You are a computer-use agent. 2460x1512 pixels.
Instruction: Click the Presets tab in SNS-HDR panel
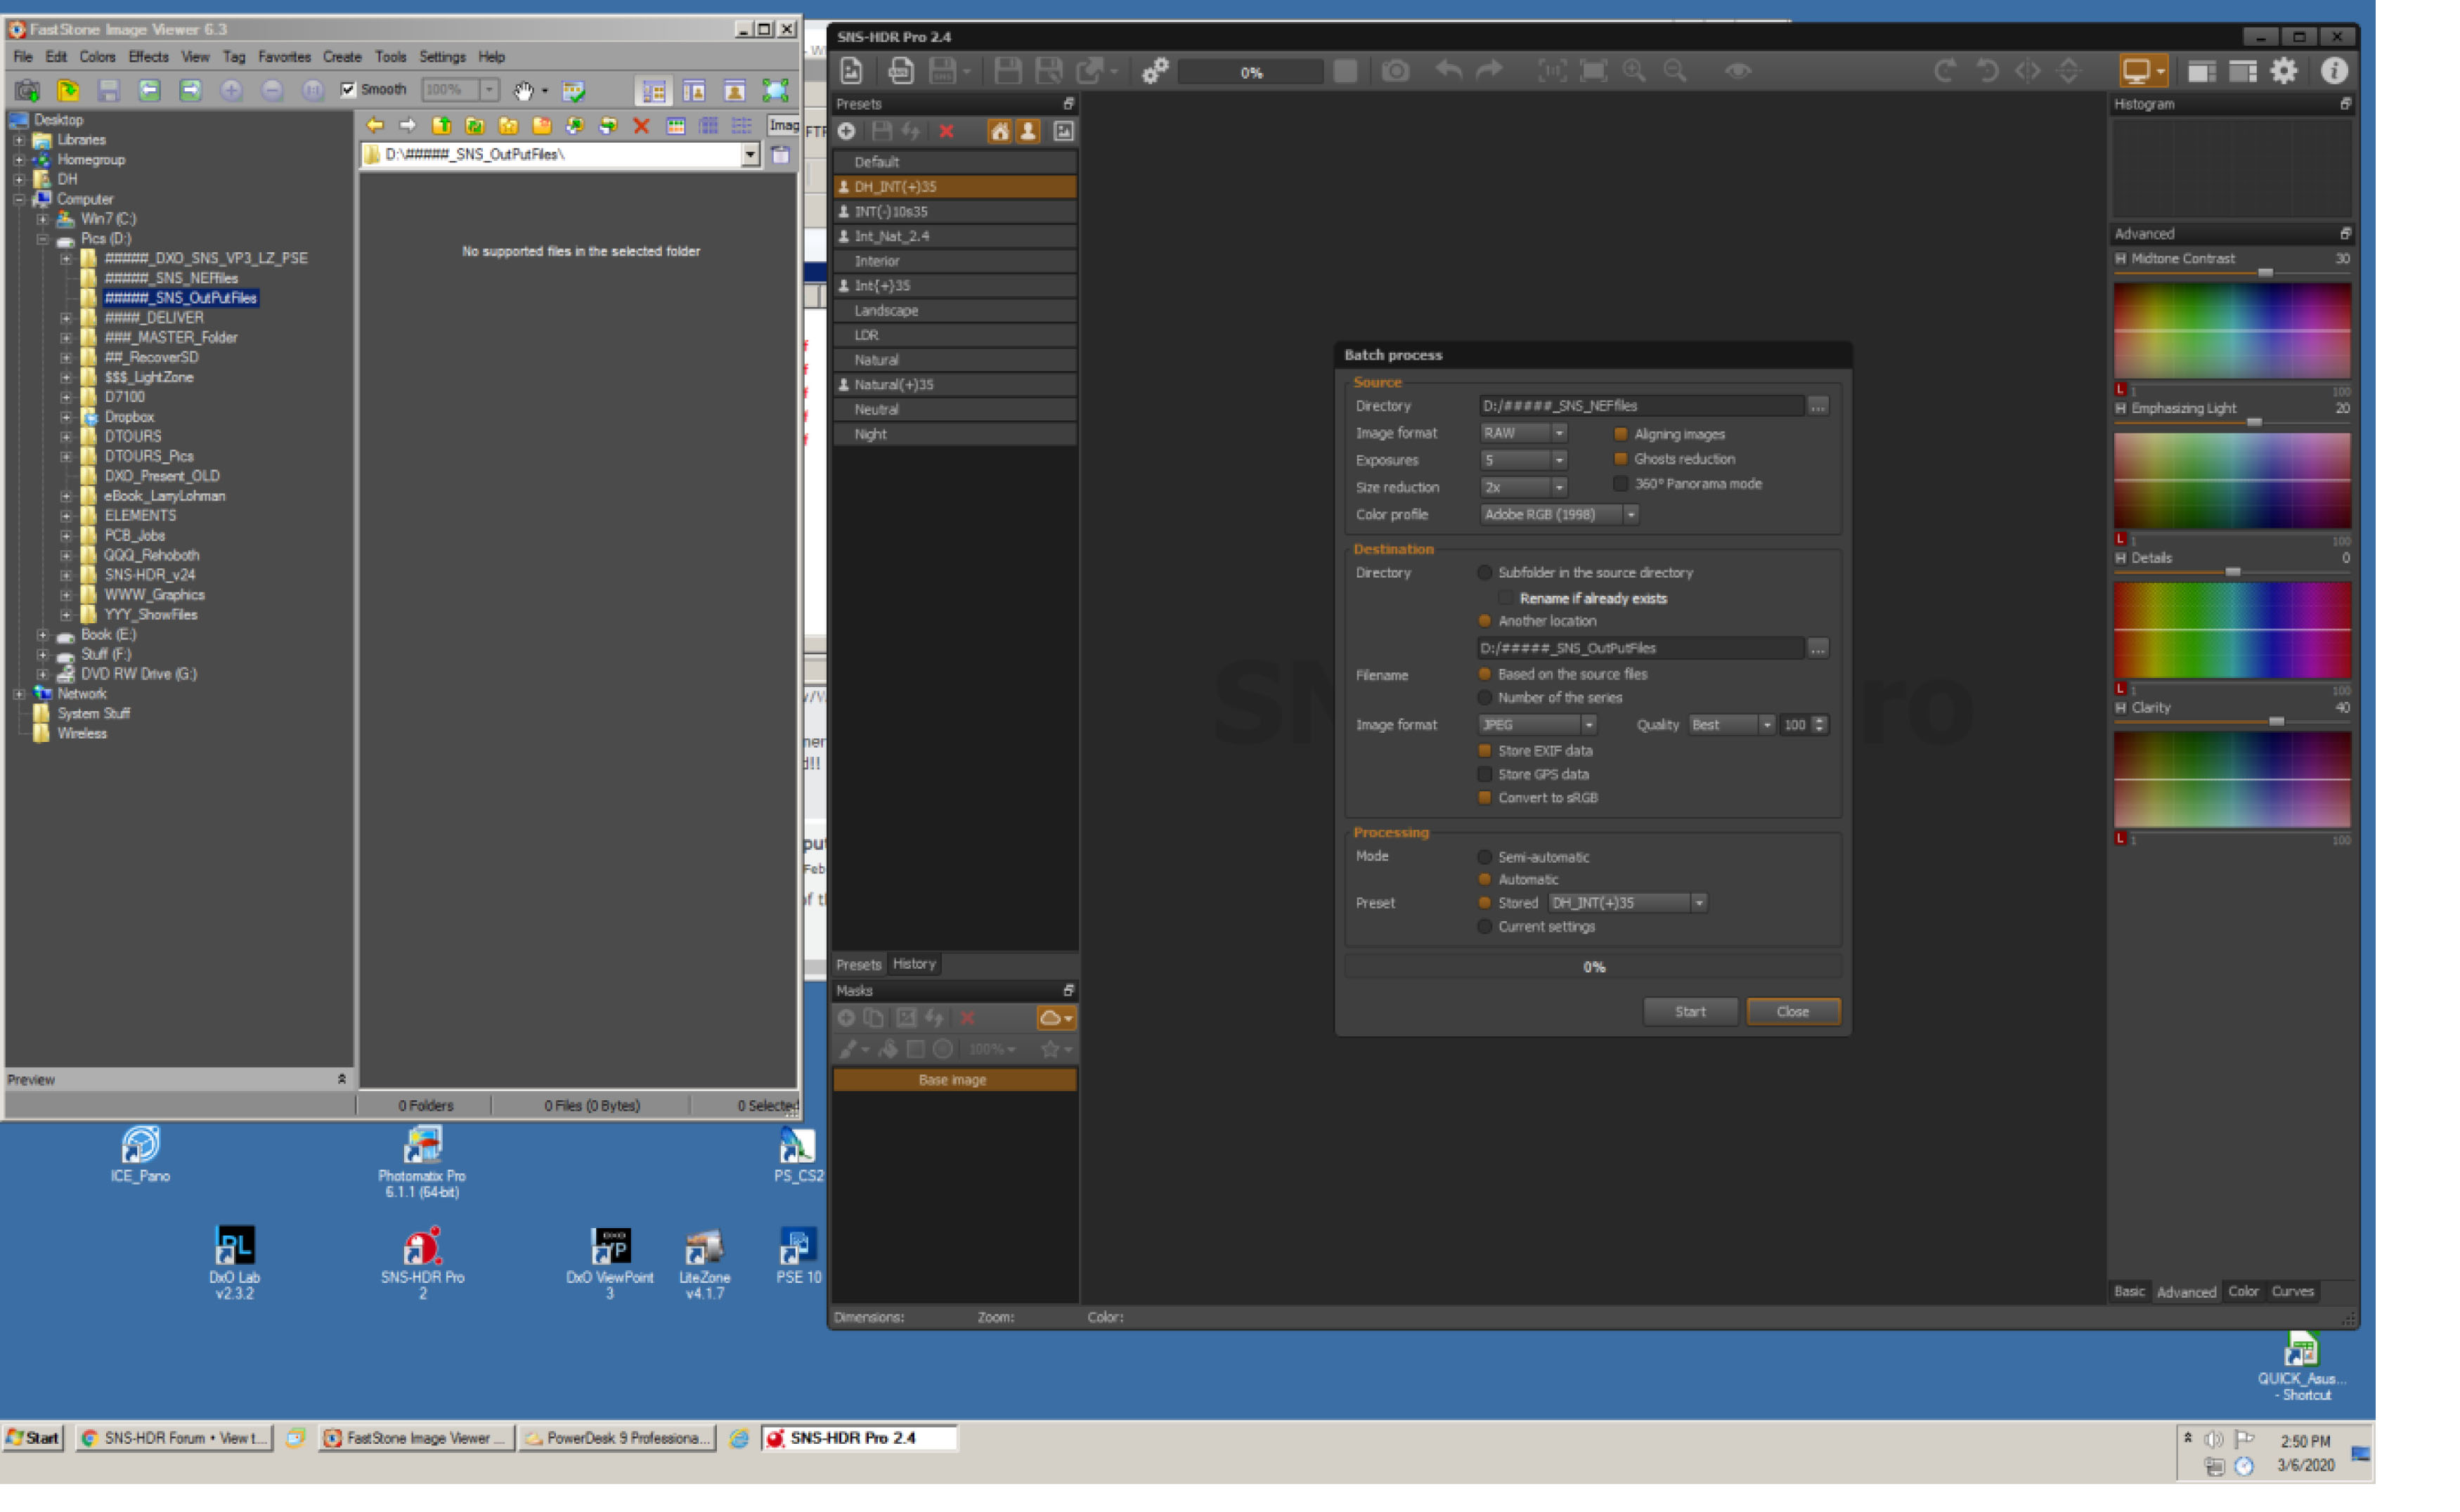tap(857, 964)
